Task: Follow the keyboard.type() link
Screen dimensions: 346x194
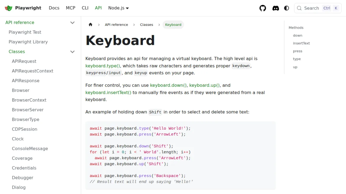Action: (x=103, y=66)
